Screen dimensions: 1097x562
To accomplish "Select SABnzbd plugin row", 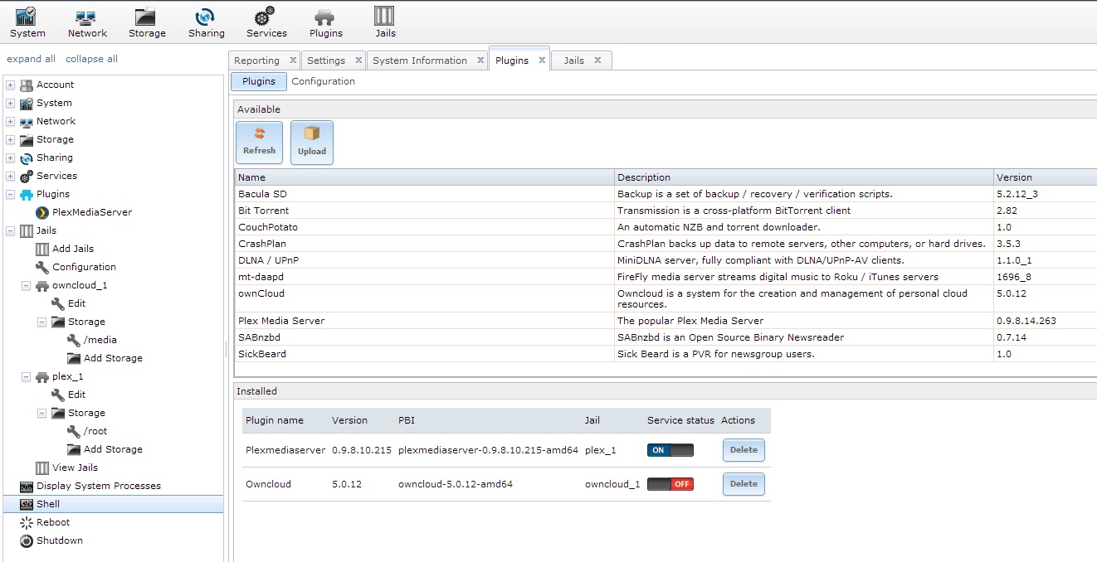I will pyautogui.click(x=666, y=337).
